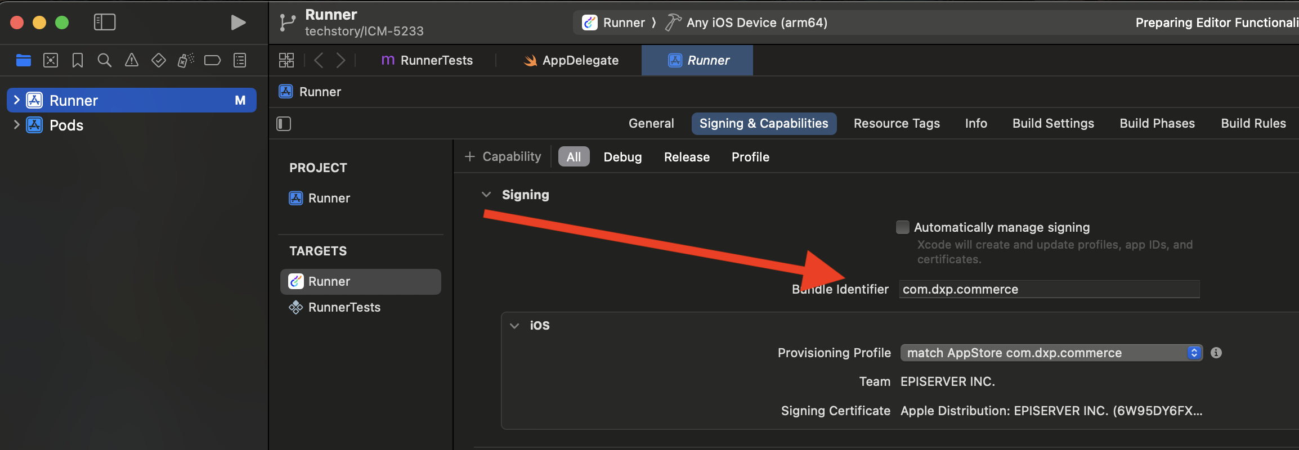Open the Test navigator diamond icon
The image size is (1299, 450).
coord(159,60)
